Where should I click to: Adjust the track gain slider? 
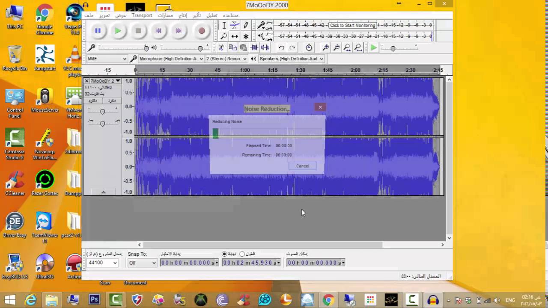(x=102, y=111)
